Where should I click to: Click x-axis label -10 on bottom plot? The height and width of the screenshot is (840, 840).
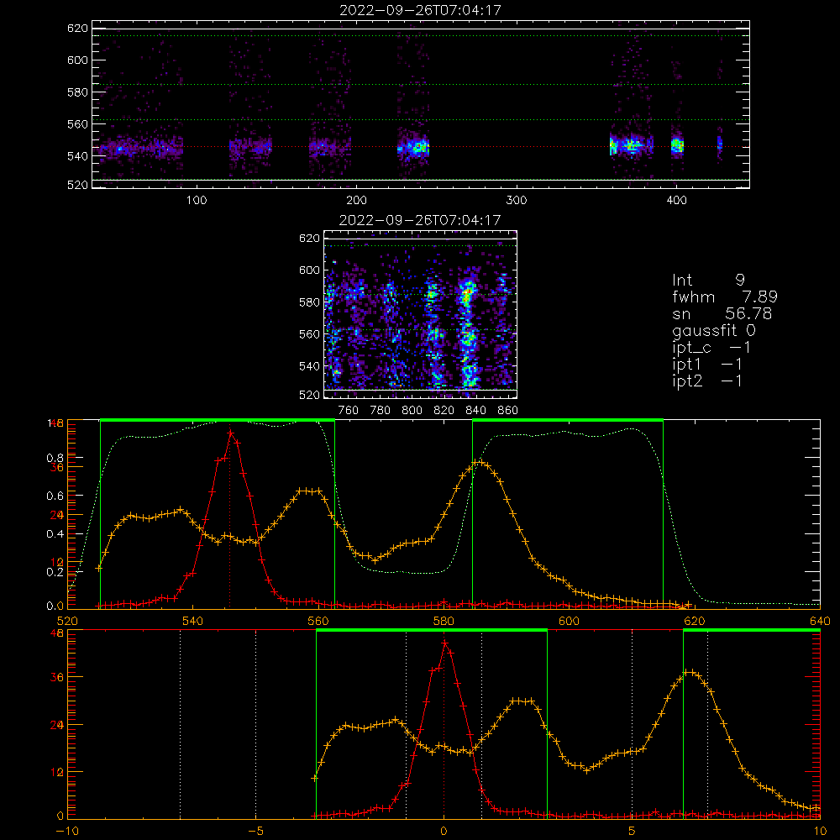click(67, 832)
